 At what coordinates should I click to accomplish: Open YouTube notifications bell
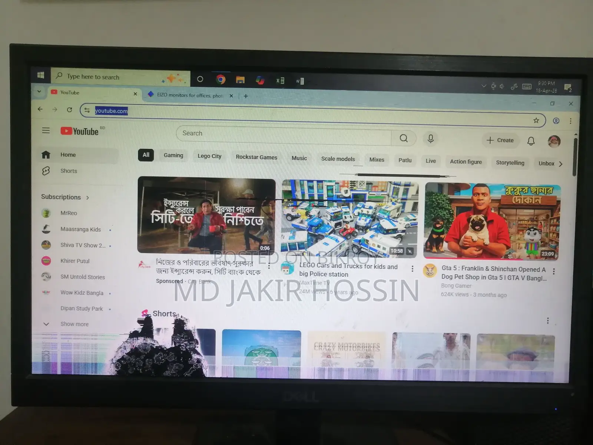[531, 141]
